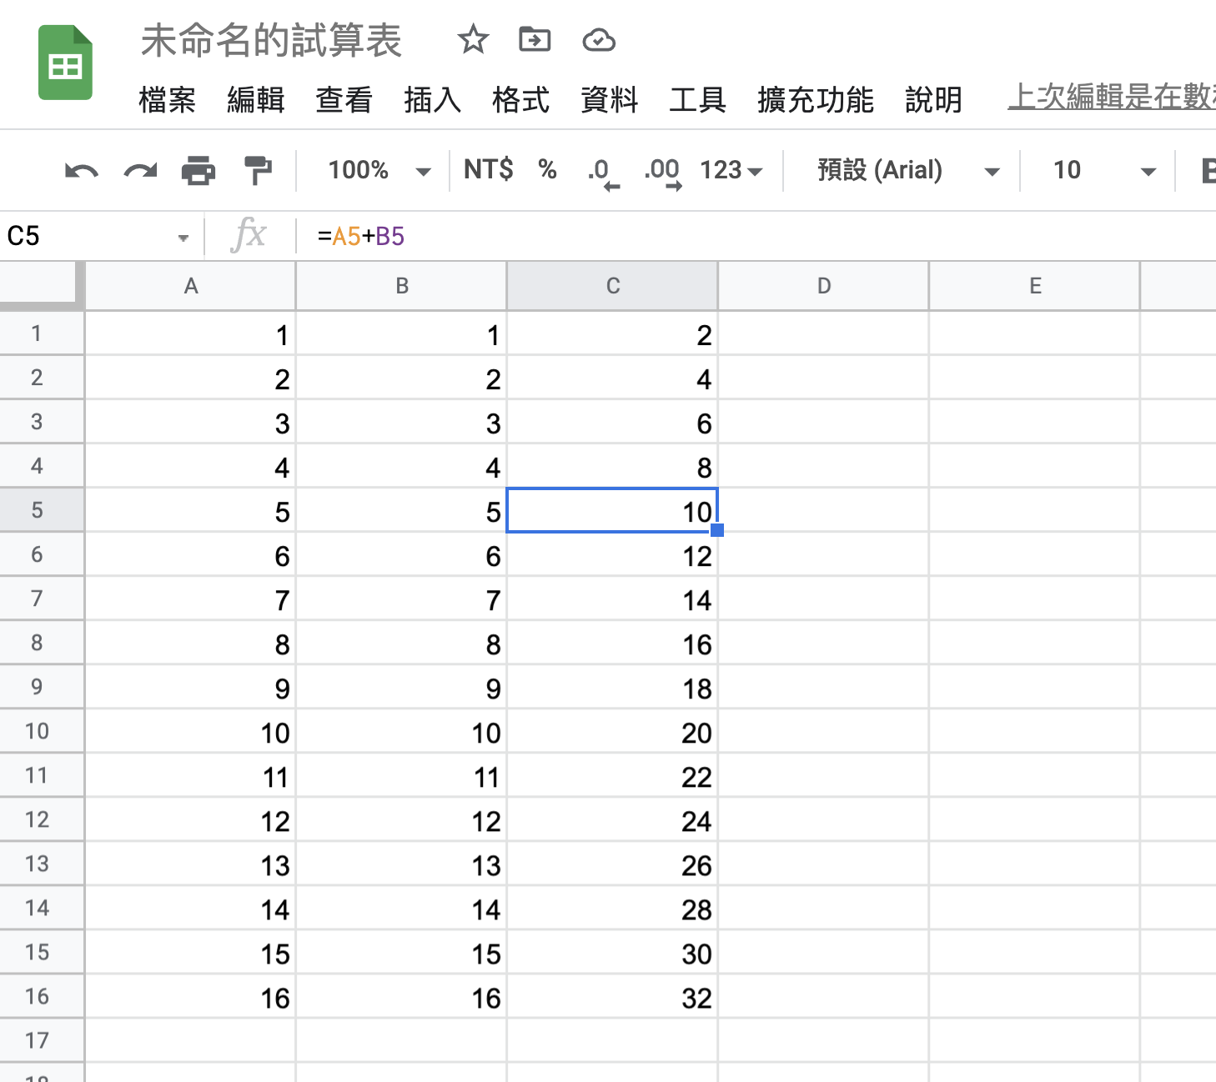Format as NT$ currency
1216x1082 pixels.
[488, 170]
